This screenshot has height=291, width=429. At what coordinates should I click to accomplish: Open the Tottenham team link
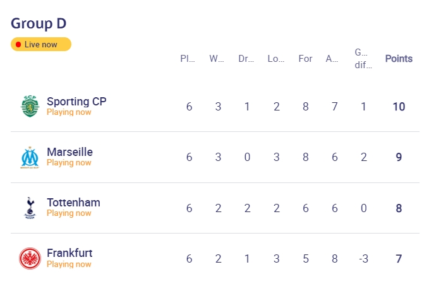coord(73,203)
